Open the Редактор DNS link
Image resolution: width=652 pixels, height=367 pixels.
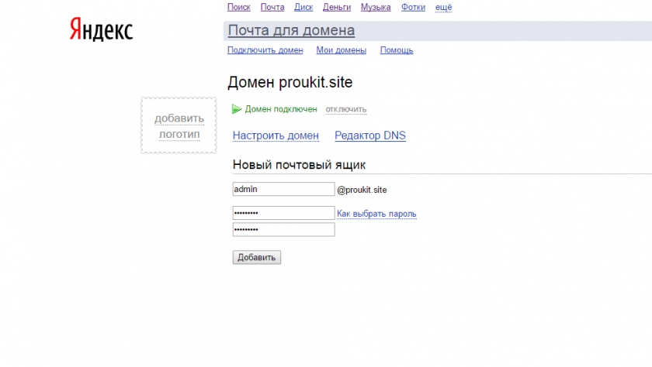tap(369, 135)
